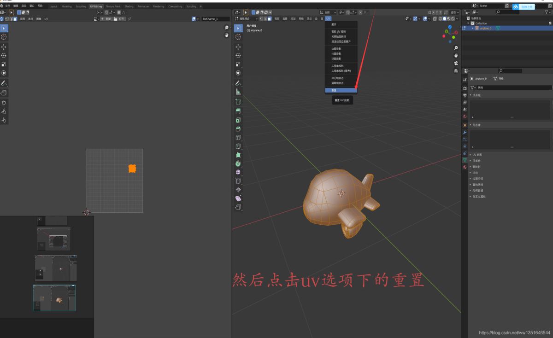Select the annotate pencil tool in the toolbar
553x338 pixels.
click(x=238, y=83)
